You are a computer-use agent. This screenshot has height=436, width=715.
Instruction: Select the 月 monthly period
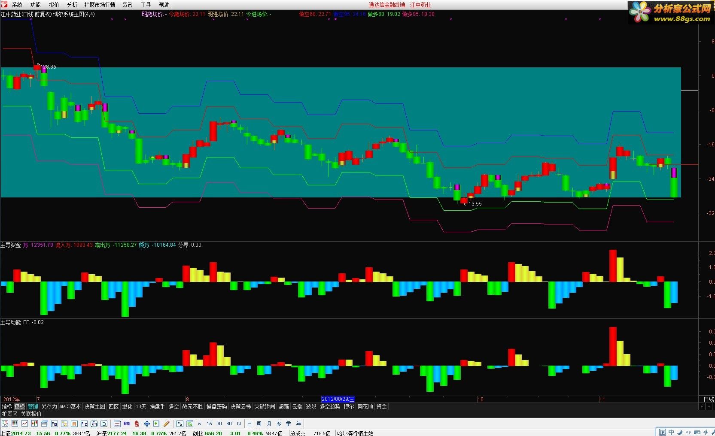pyautogui.click(x=269, y=424)
